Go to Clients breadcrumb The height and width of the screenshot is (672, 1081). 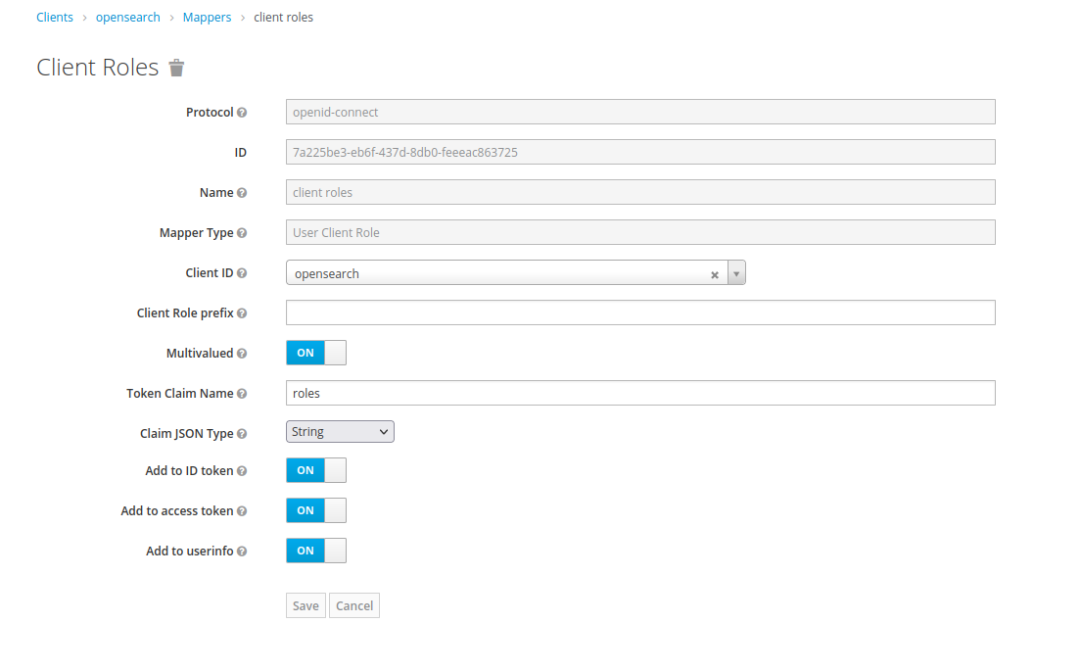click(x=55, y=18)
